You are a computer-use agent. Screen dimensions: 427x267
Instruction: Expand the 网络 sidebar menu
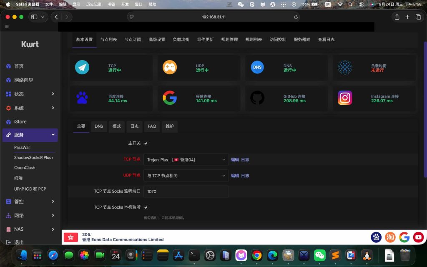coord(30,215)
